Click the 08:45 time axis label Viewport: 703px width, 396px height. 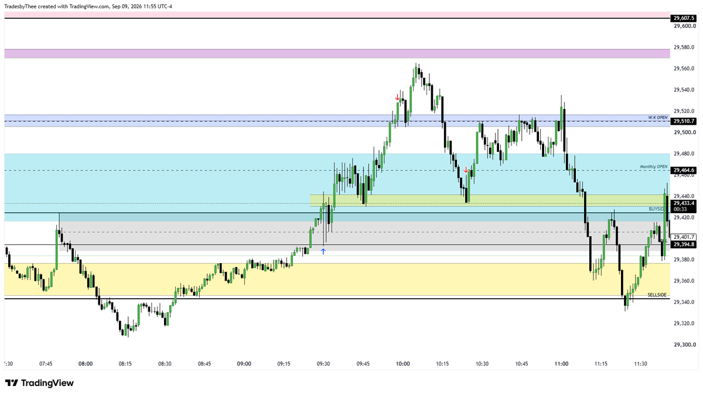point(204,364)
